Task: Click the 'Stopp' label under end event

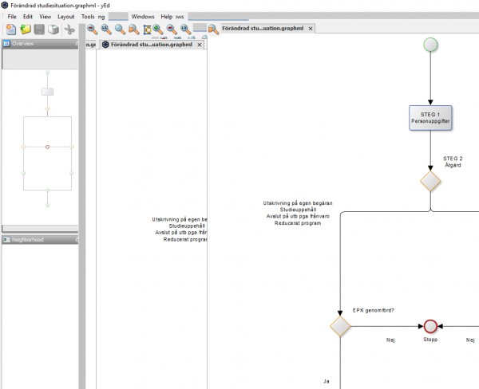Action: [x=430, y=340]
